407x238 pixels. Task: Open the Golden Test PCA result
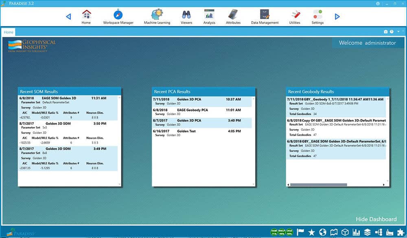[x=202, y=133]
